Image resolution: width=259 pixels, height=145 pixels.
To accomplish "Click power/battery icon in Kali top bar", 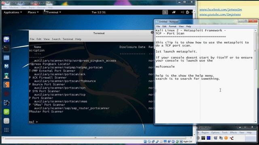I will coord(187,12).
